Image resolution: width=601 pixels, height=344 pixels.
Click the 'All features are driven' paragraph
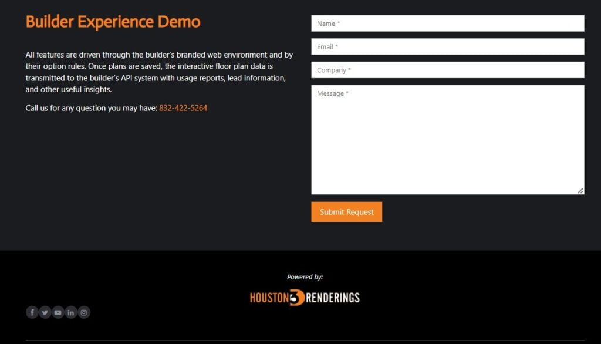coord(159,72)
